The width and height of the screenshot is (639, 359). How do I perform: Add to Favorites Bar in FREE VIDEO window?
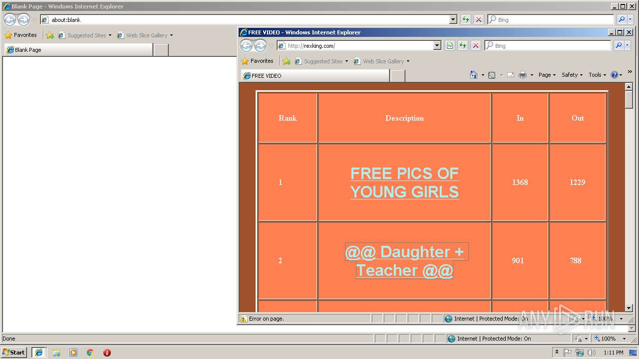(x=286, y=61)
